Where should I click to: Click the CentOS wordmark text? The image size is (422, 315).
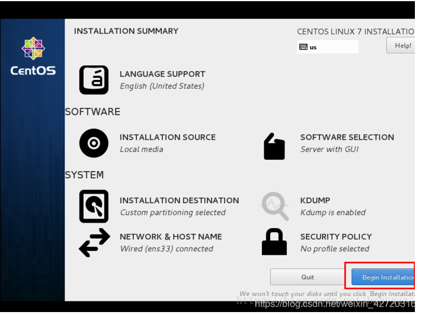[33, 70]
